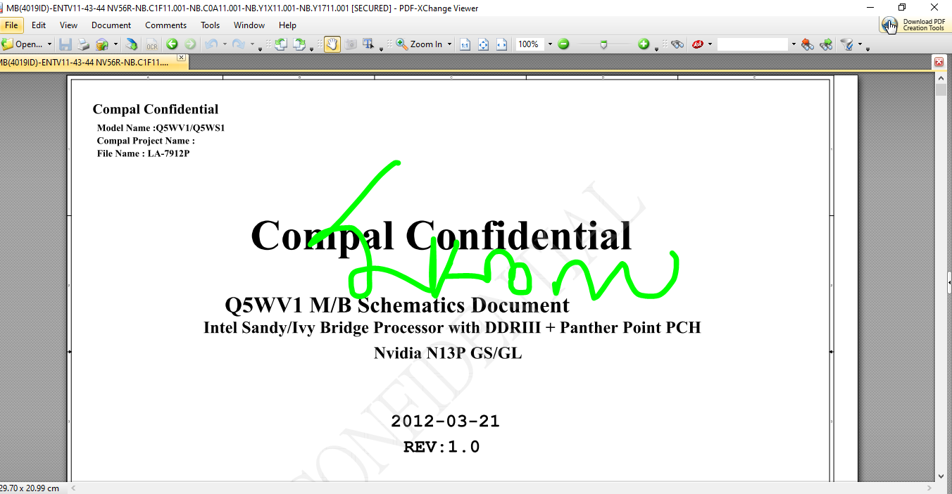Click the 100% zoom level field
This screenshot has width=952, height=494.
pos(530,44)
